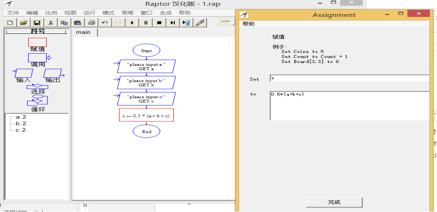
Task: Select the red Assignment (赋值) symbol
Action: 37,42
